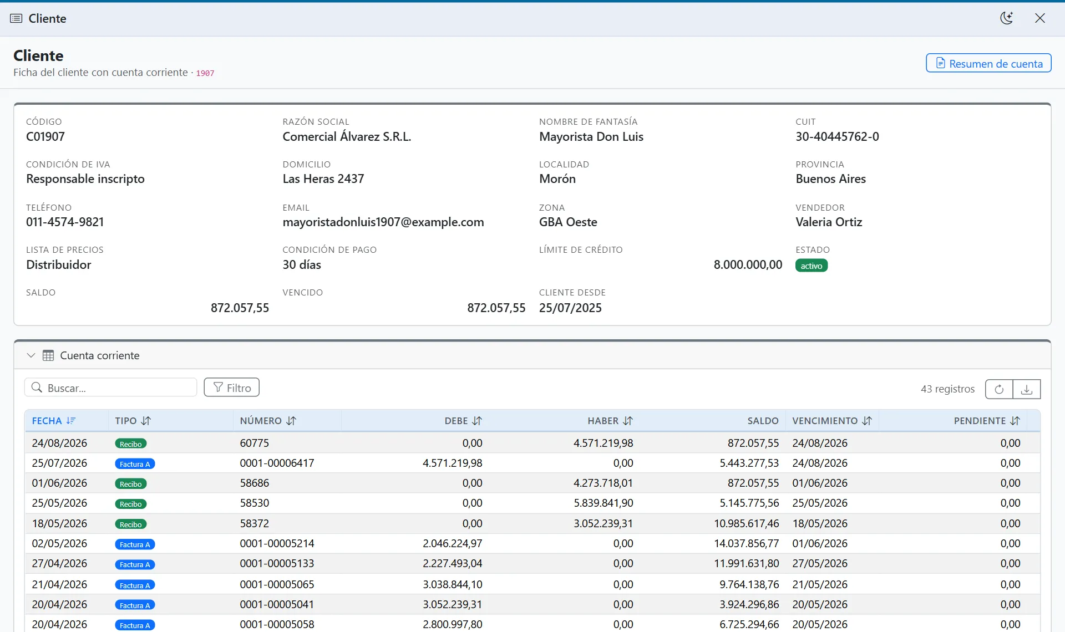Click the SALDO column header
The width and height of the screenshot is (1065, 632).
click(x=763, y=421)
